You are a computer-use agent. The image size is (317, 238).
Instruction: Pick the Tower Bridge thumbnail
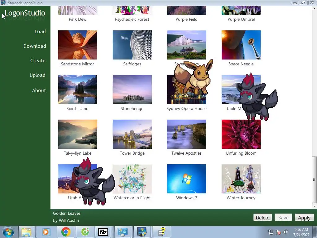click(132, 134)
